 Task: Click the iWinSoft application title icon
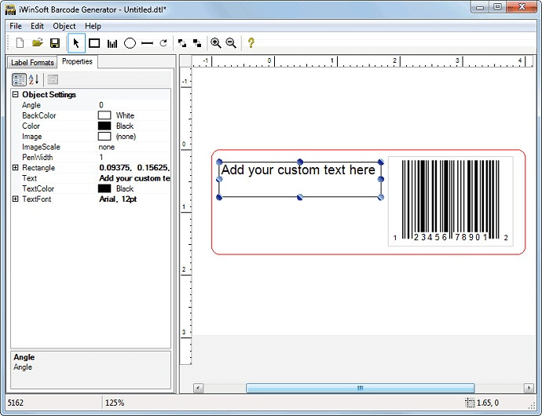coord(10,9)
